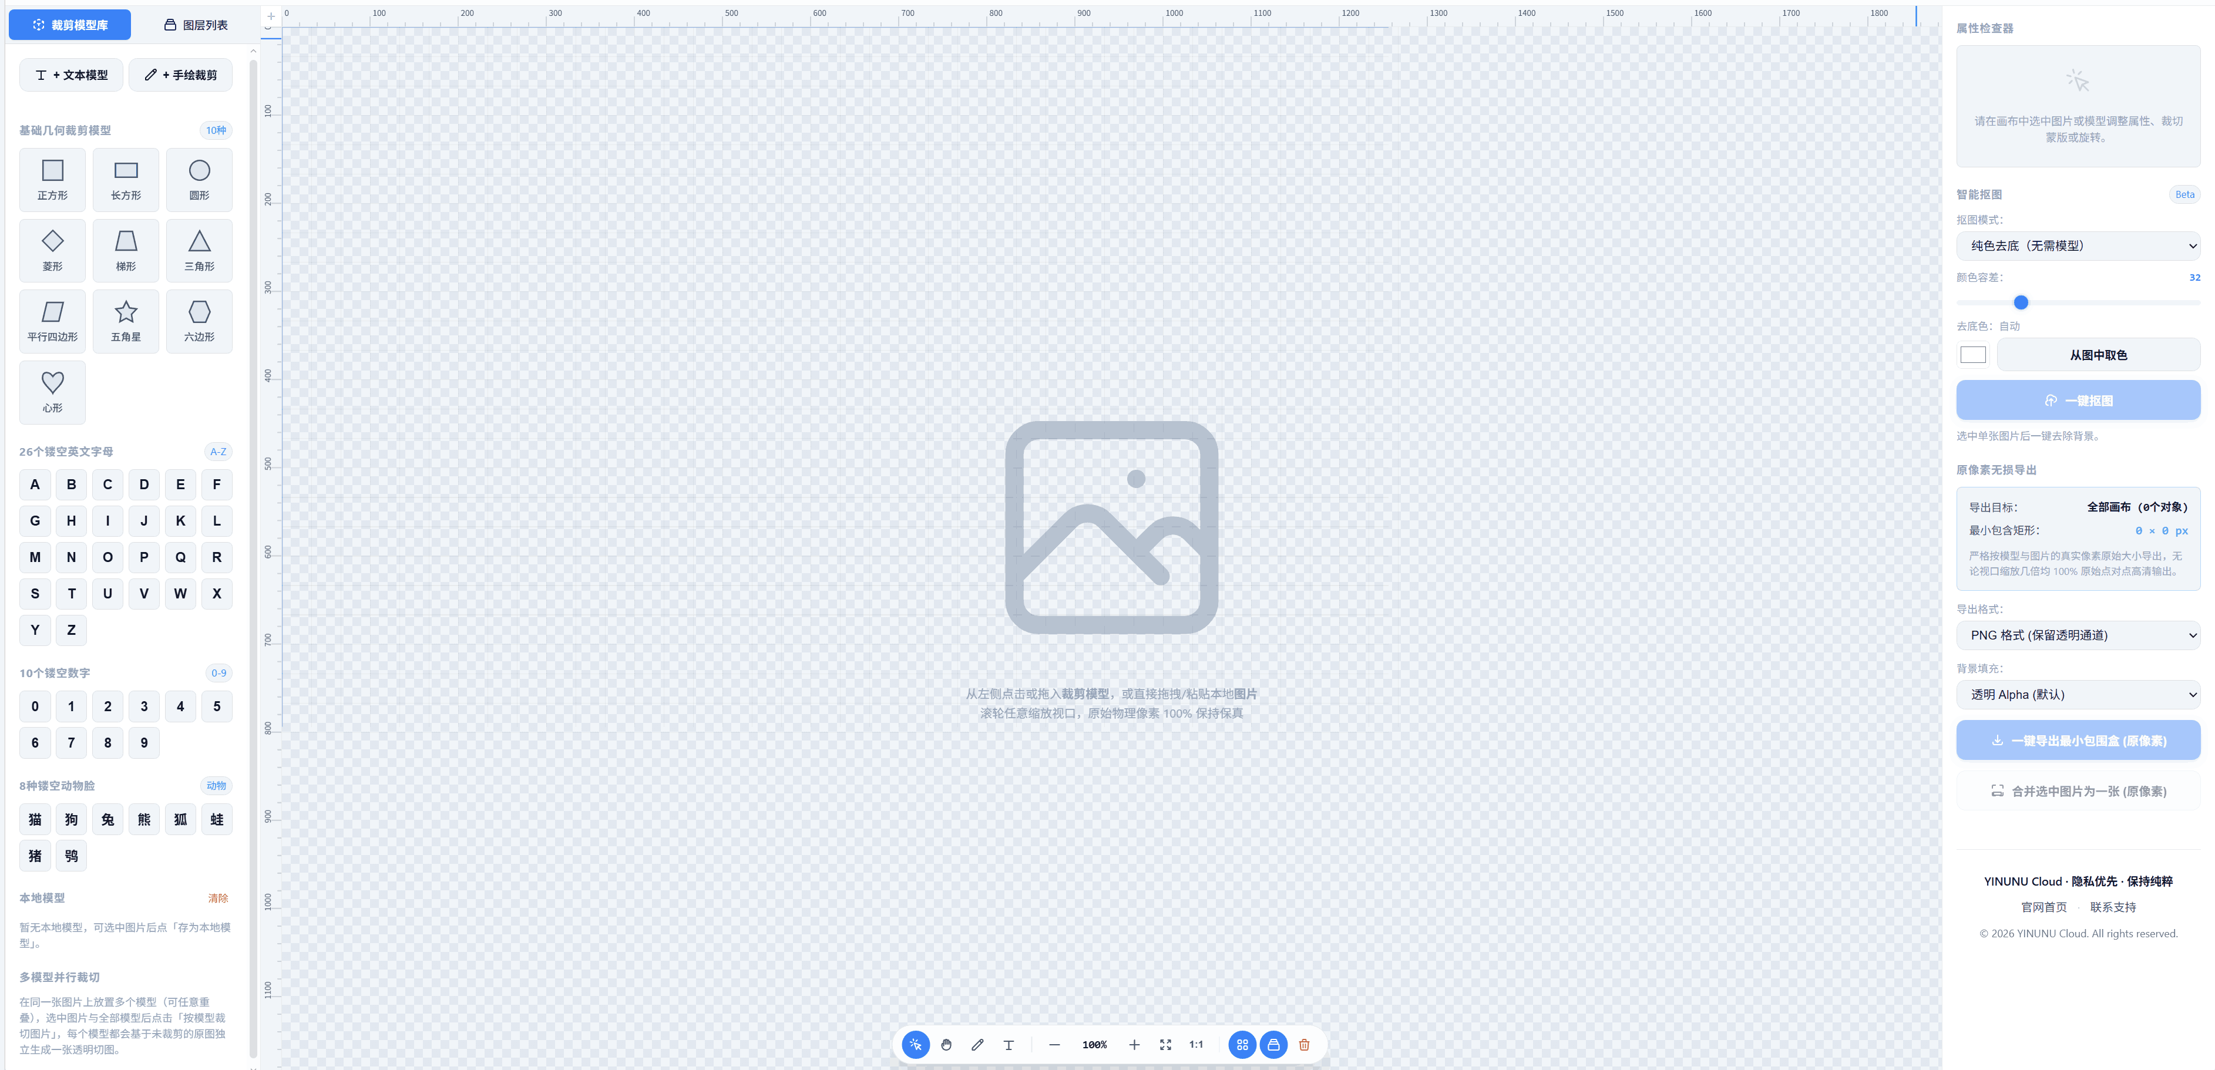This screenshot has height=1070, width=2215.
Task: Select the pointer selection tool
Action: point(915,1044)
